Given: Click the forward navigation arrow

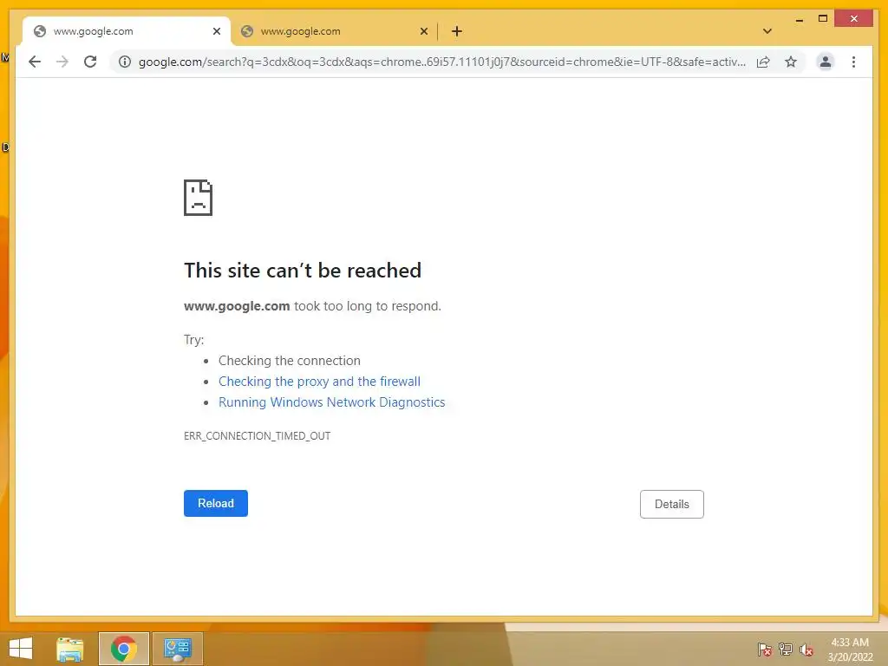Looking at the screenshot, I should tap(62, 62).
